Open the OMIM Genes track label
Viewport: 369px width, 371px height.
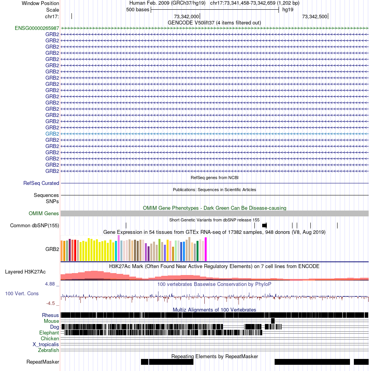click(x=44, y=213)
